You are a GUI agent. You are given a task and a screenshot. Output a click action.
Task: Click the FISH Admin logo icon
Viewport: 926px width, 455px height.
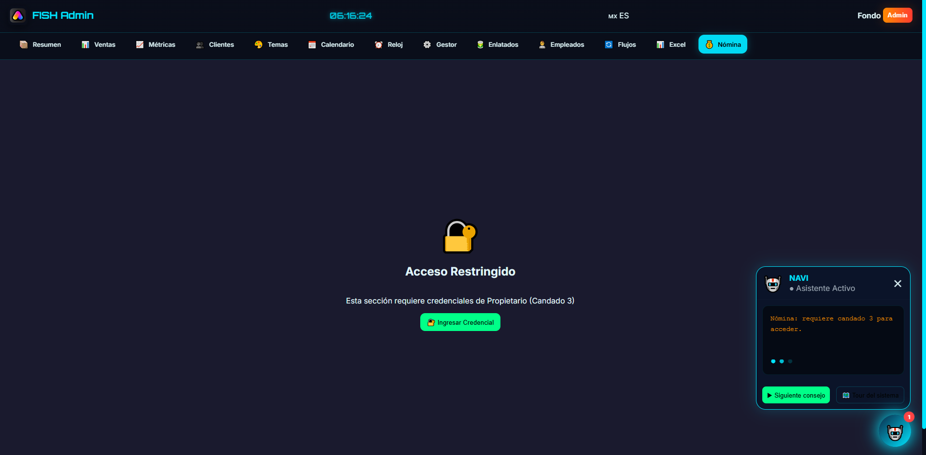coord(18,15)
